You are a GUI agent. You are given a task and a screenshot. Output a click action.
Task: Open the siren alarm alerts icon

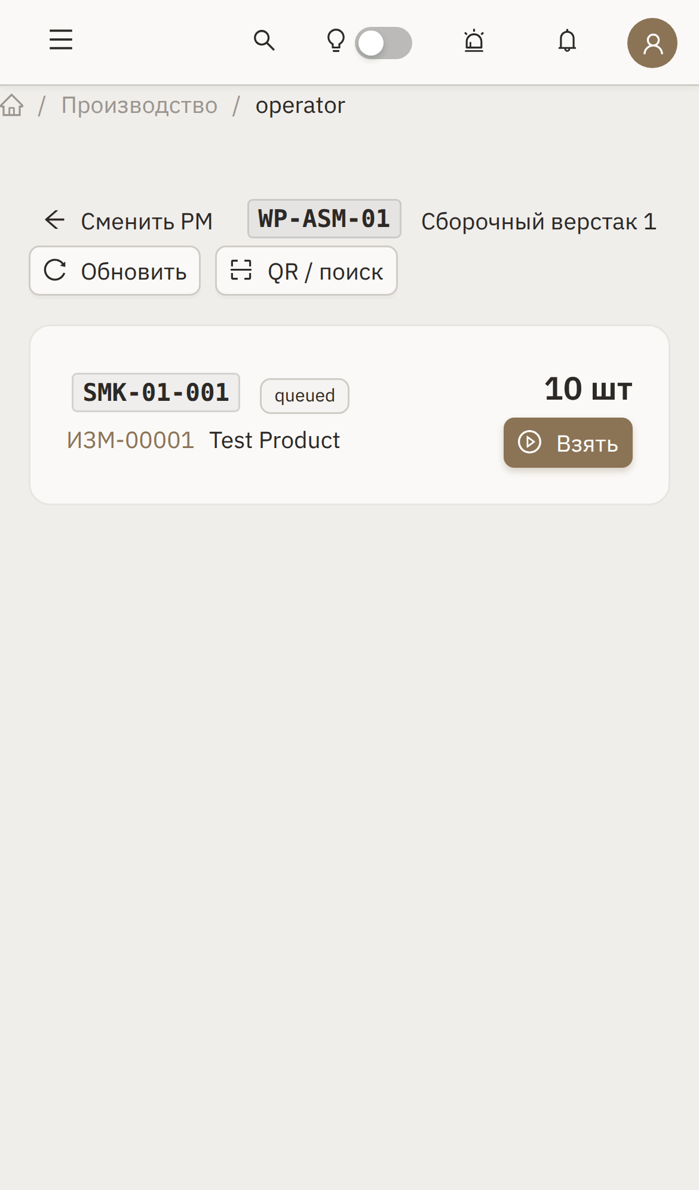(474, 41)
